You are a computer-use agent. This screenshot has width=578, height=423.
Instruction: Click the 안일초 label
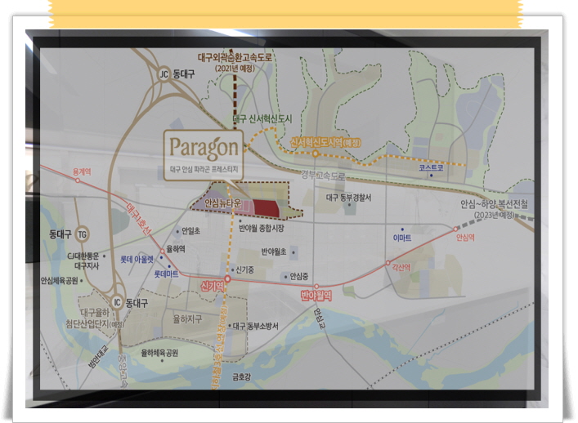pos(191,231)
